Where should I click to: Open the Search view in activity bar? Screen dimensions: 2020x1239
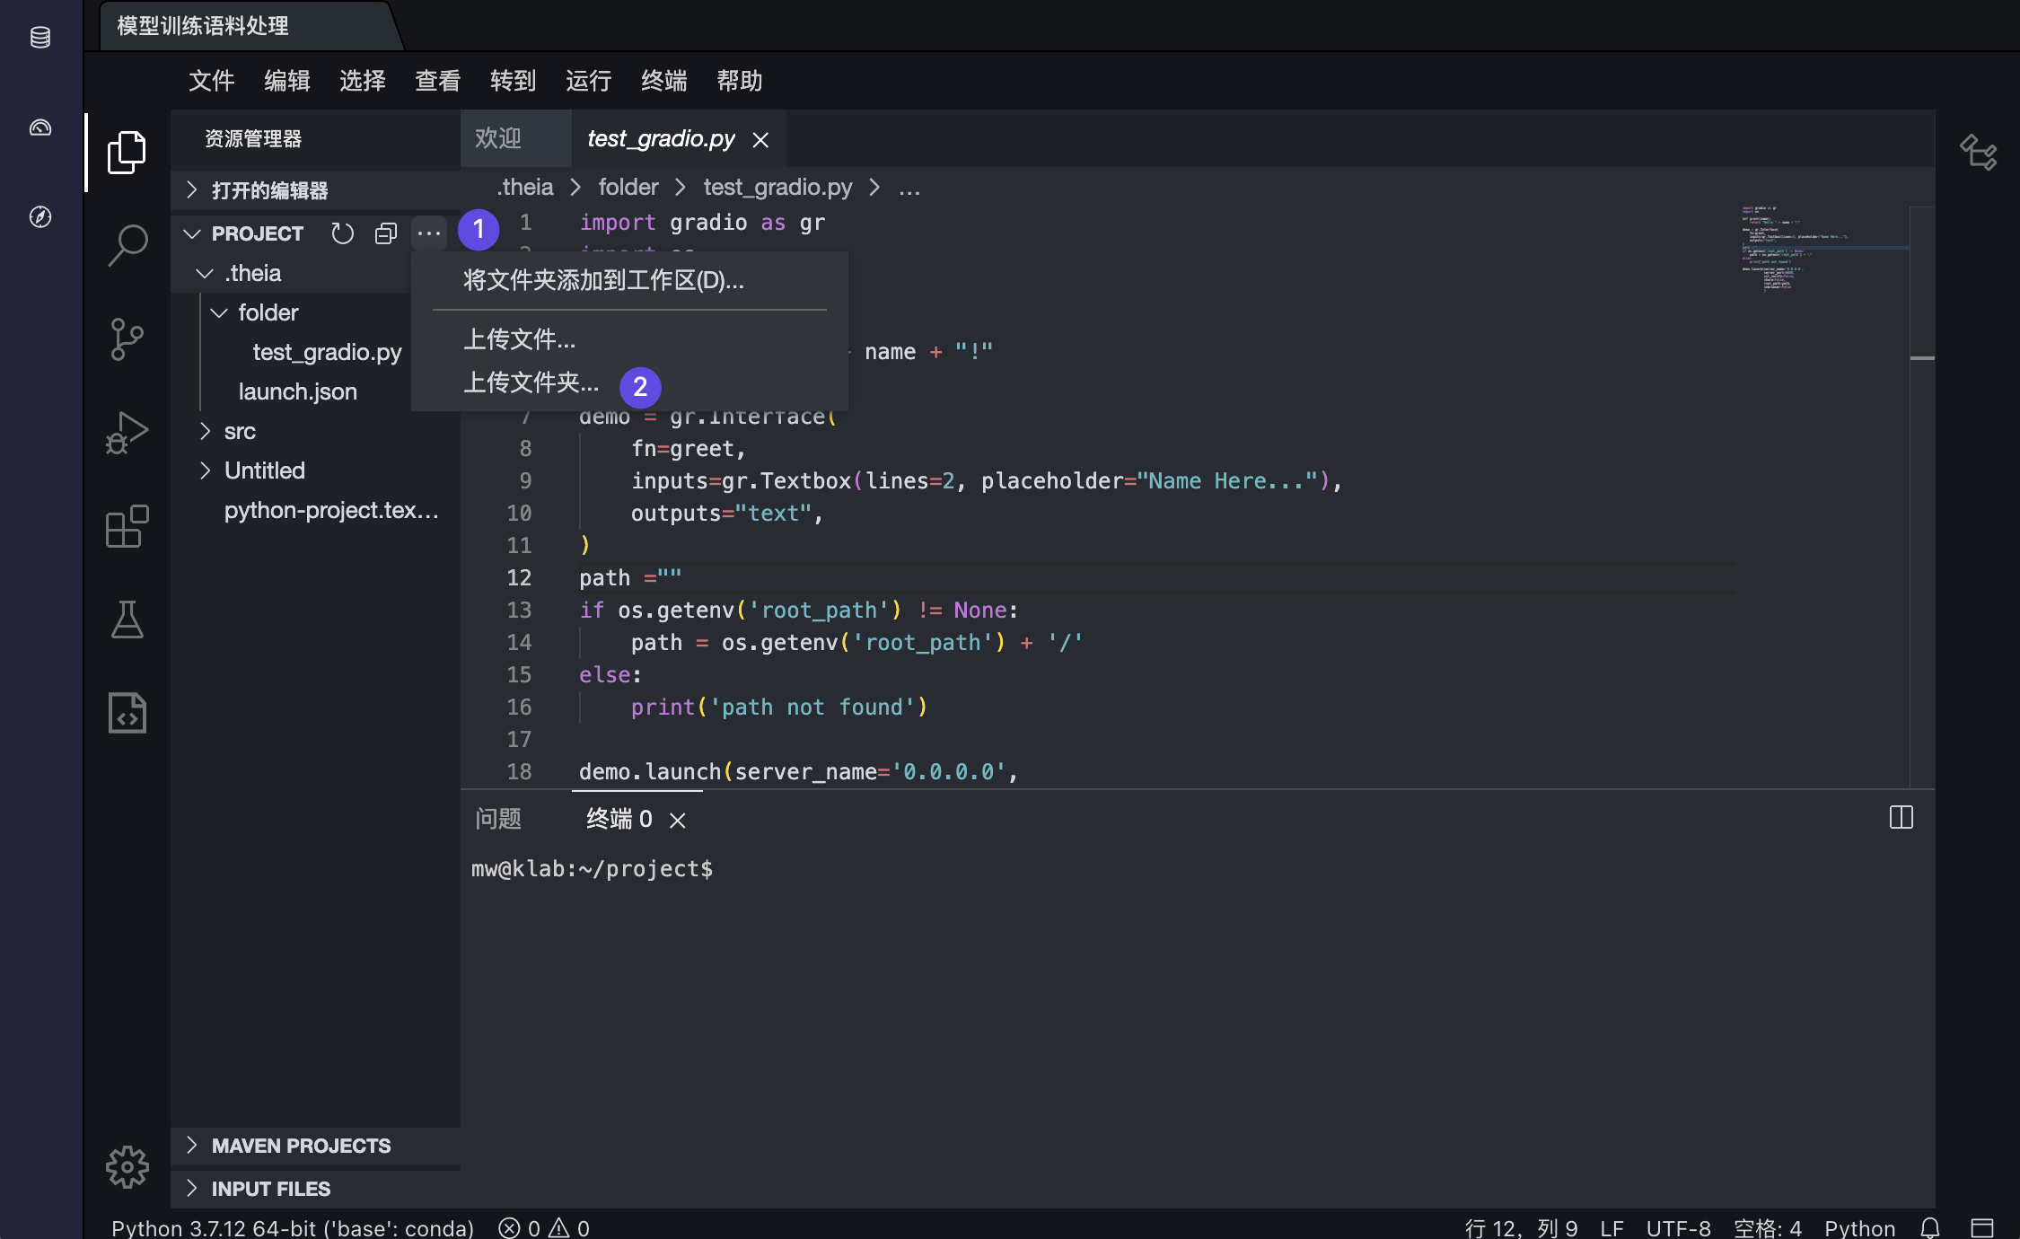(127, 244)
